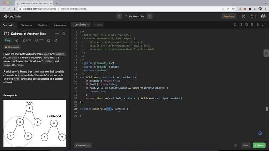Click the browser zoom magnifier icon

coord(223,9)
